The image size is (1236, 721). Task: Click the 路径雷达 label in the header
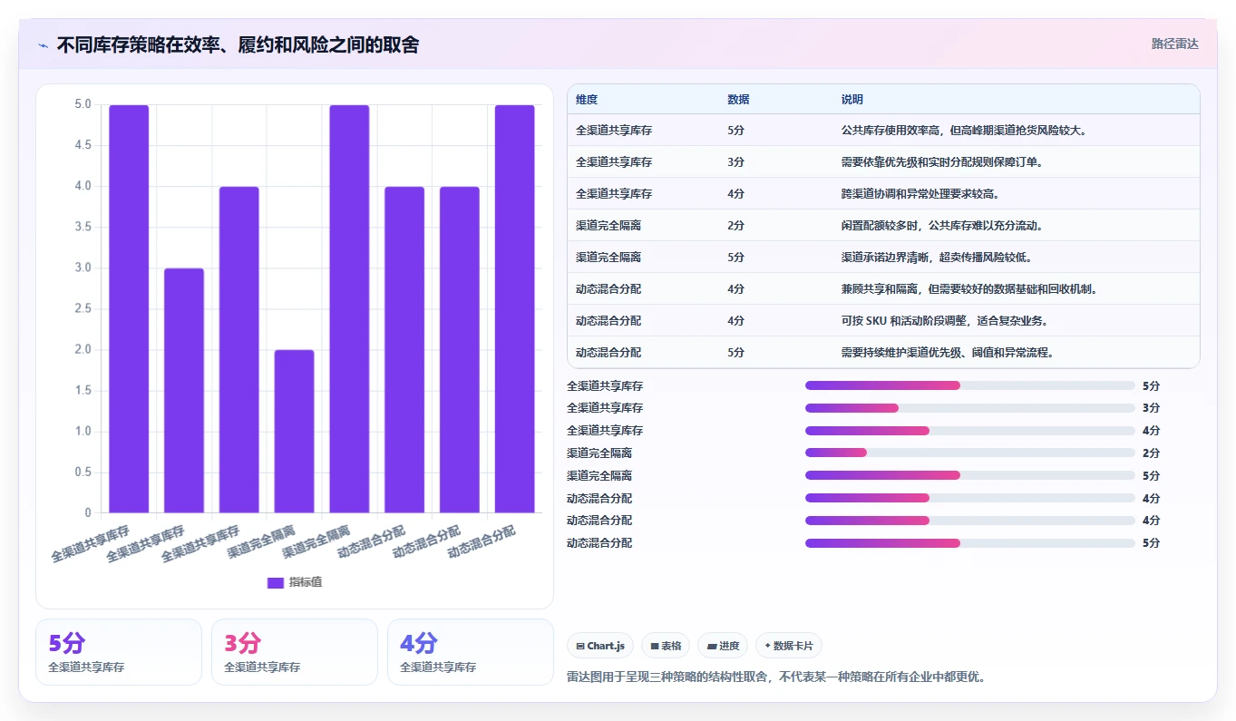pyautogui.click(x=1175, y=44)
